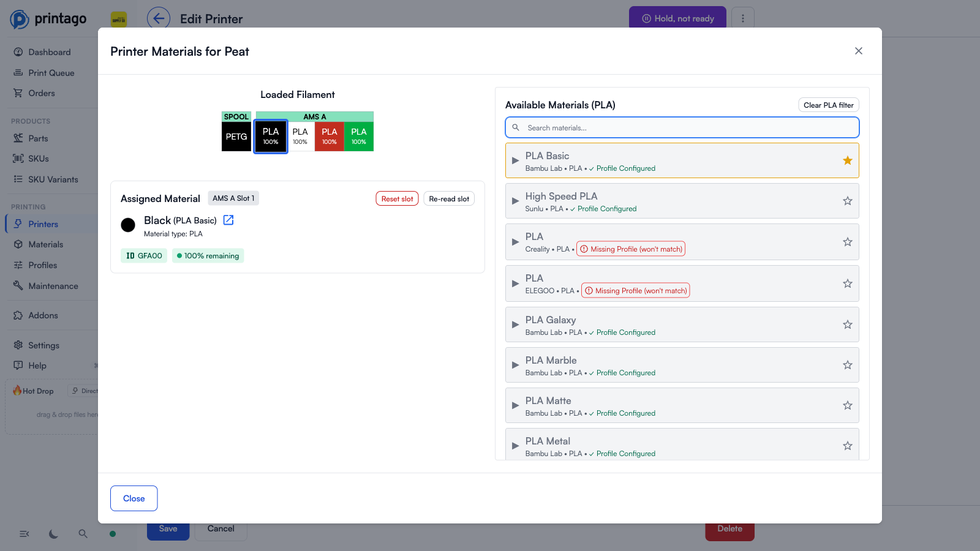Click the Re-read slot button
This screenshot has height=551, width=980.
pyautogui.click(x=449, y=198)
